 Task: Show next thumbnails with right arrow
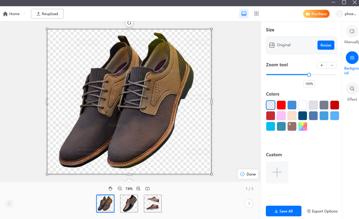pos(249,203)
